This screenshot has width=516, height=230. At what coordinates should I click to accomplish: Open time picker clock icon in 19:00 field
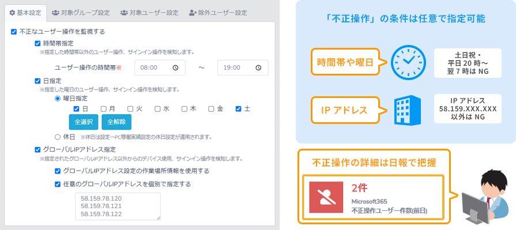[258, 67]
